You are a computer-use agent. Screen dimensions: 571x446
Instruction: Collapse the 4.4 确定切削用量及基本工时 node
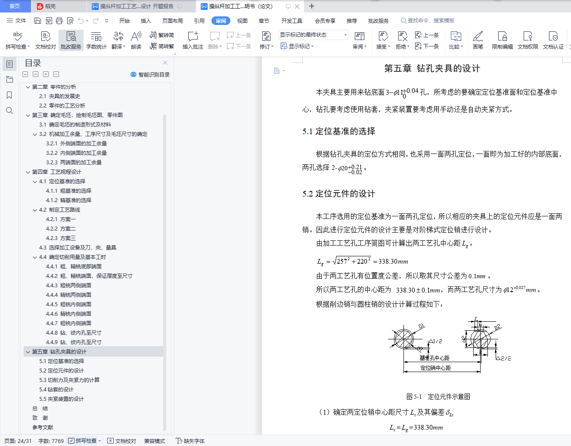click(35, 257)
